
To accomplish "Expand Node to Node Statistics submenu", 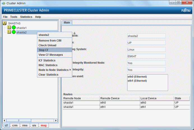I will tap(54, 70).
